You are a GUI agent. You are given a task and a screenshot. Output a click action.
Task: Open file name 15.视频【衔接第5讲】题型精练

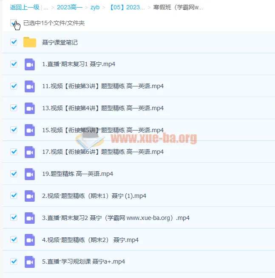(x=103, y=130)
